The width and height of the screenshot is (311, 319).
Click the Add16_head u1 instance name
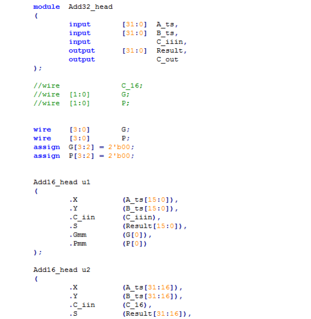[x=62, y=182]
